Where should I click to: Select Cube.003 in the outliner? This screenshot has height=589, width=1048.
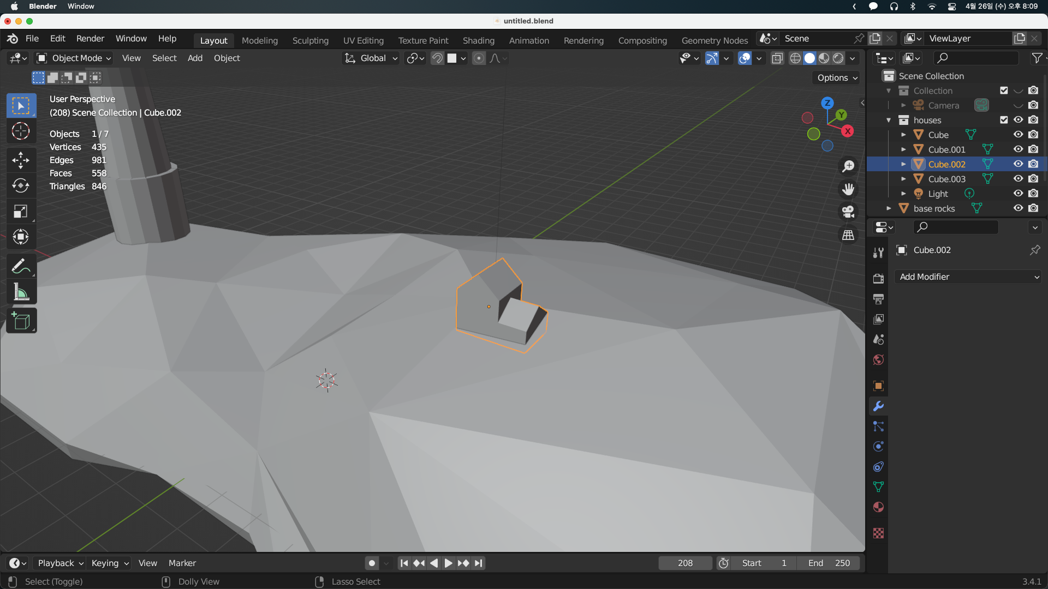point(946,179)
